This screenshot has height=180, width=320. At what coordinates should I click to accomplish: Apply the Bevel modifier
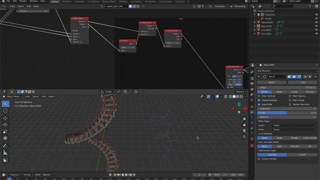click(x=271, y=82)
